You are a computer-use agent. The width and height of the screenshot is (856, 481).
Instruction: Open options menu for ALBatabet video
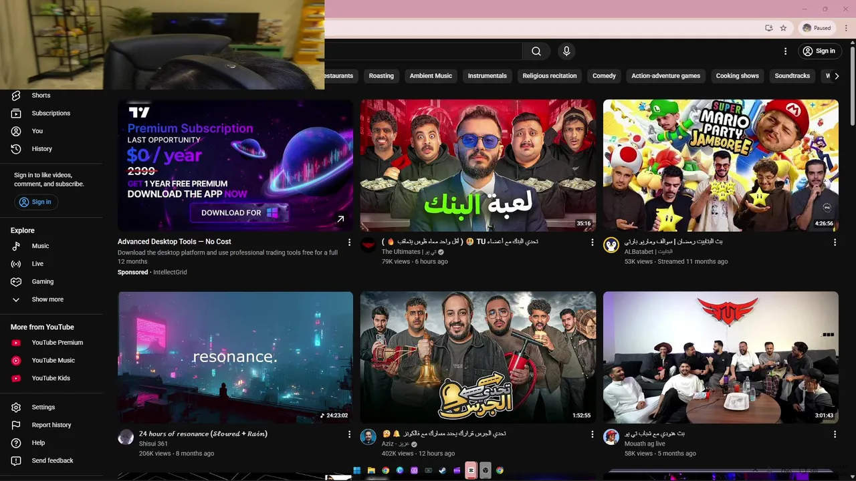point(835,243)
